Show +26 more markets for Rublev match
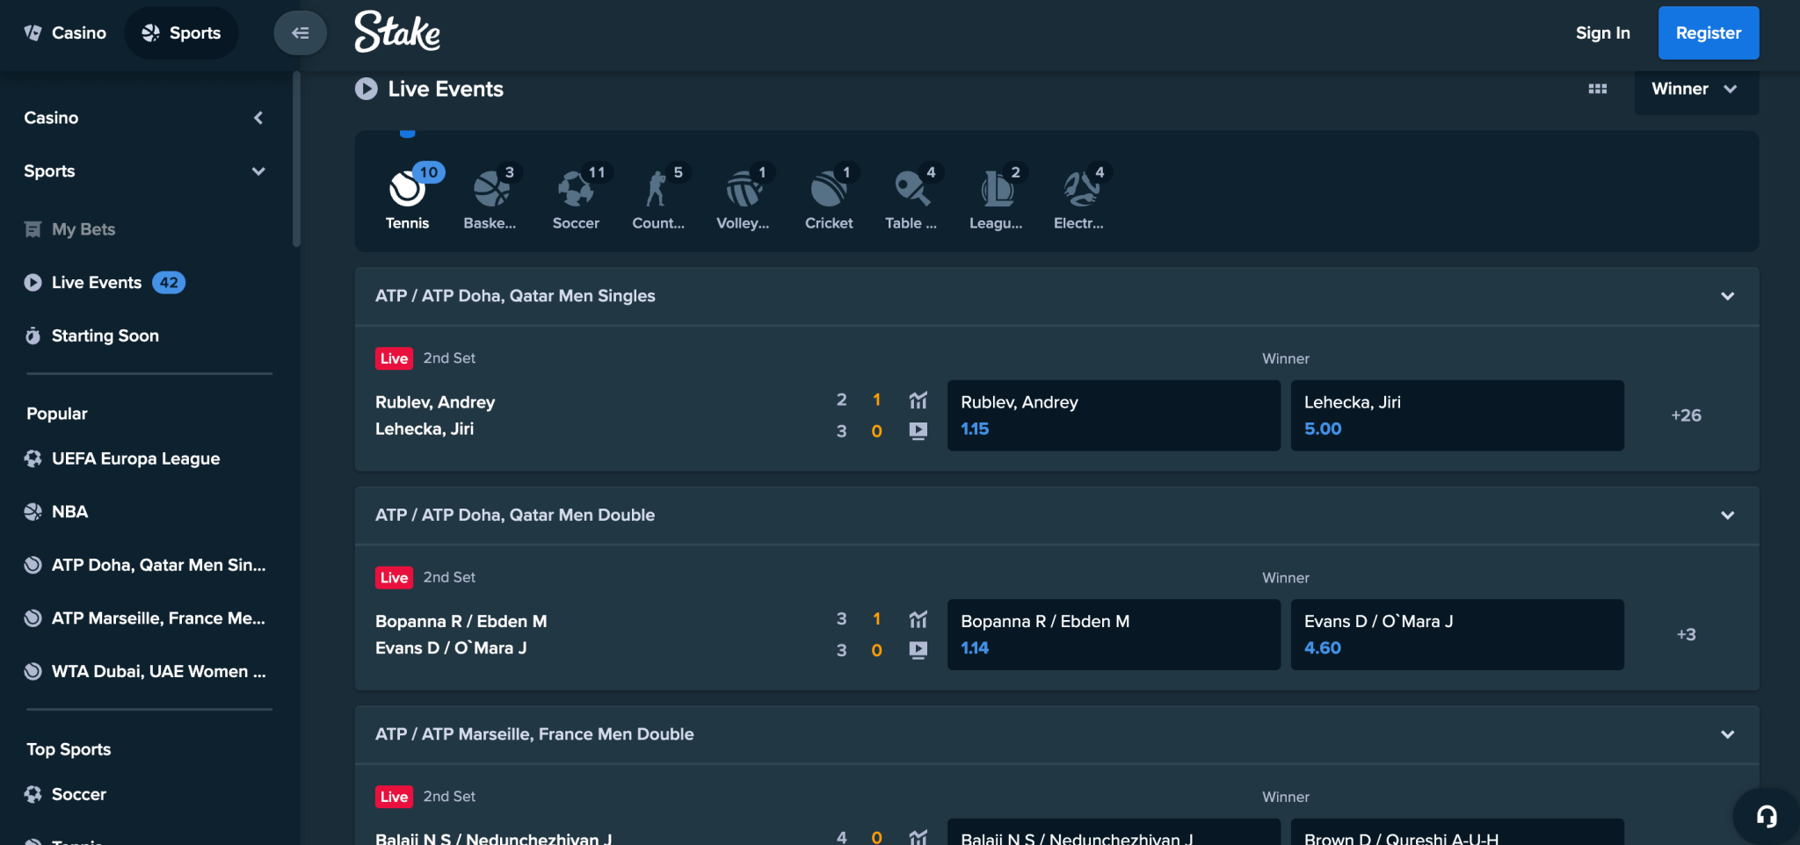 [x=1686, y=415]
